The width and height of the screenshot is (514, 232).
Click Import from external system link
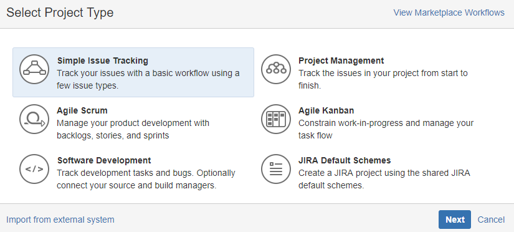[60, 220]
